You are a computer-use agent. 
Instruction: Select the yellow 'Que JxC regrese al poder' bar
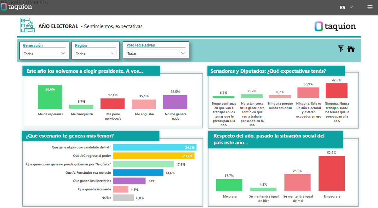pos(154,156)
